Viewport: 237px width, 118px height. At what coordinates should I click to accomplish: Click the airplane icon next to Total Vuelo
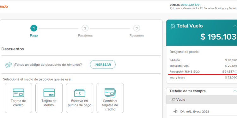pyautogui.click(x=173, y=26)
